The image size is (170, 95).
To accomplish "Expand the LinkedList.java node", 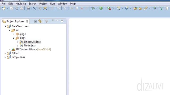I will [x=18, y=42].
